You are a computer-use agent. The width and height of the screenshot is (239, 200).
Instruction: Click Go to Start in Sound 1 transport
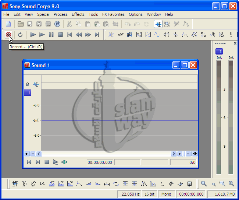pyautogui.click(x=29, y=162)
